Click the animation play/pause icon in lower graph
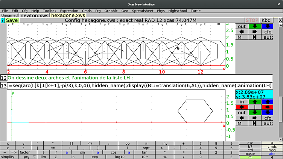 pyautogui.click(x=254, y=123)
